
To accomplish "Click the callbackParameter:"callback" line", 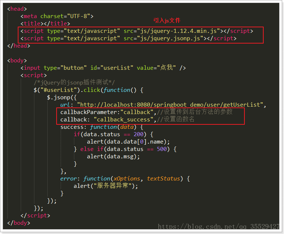I will (x=146, y=112).
